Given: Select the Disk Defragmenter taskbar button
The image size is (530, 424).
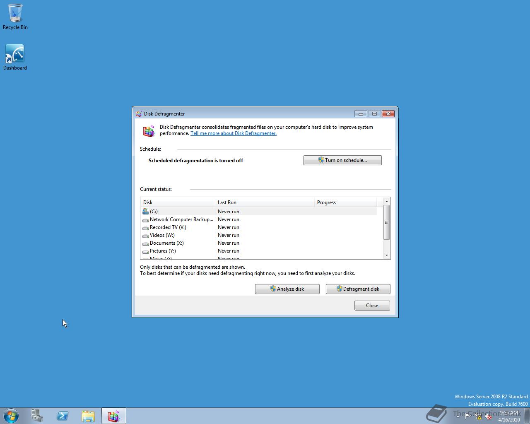Looking at the screenshot, I should pyautogui.click(x=114, y=416).
